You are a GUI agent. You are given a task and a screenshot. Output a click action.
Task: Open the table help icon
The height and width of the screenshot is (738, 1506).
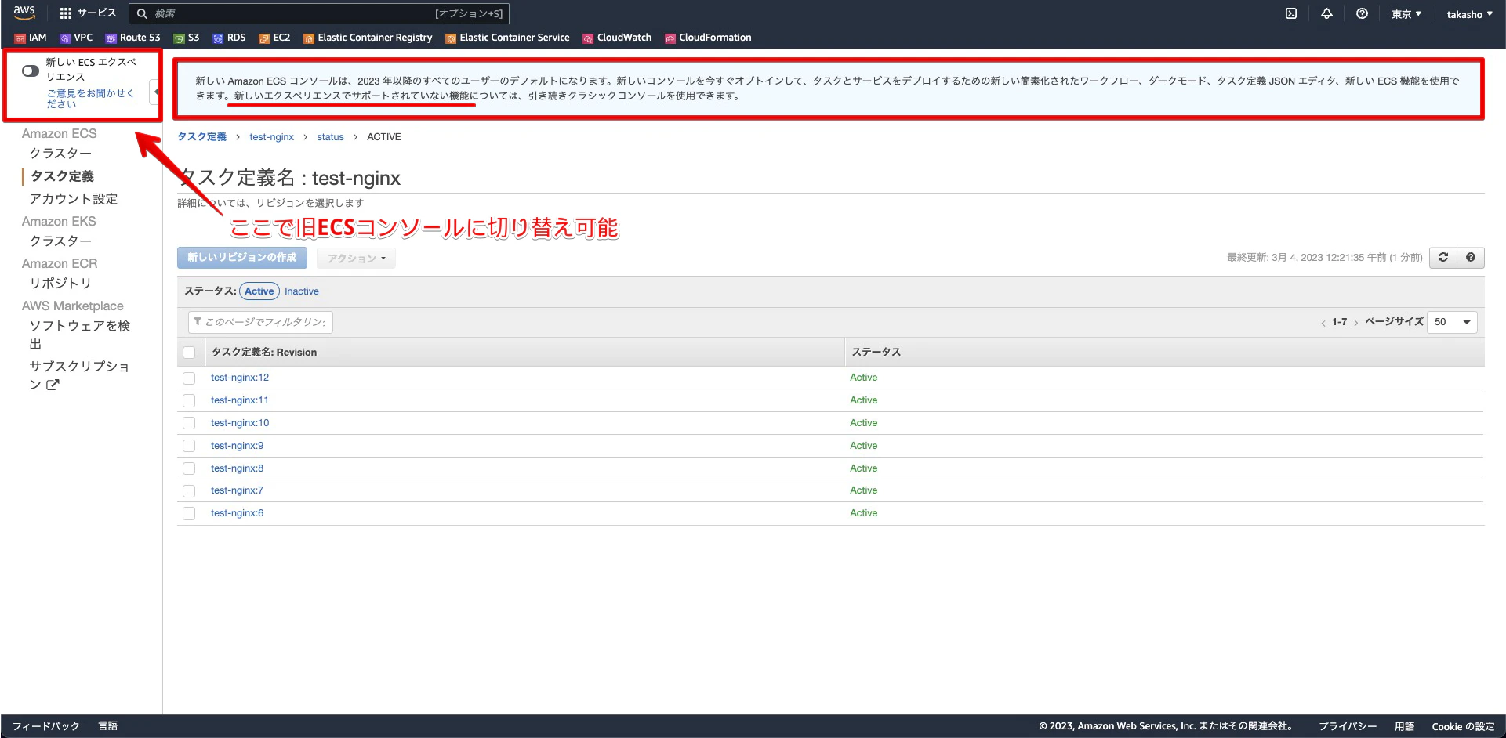pos(1471,257)
